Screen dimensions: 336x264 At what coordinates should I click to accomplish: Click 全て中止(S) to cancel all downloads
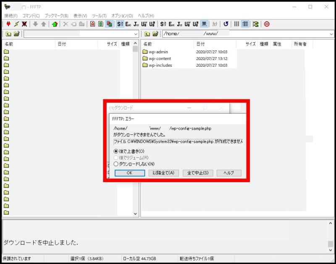(197, 173)
